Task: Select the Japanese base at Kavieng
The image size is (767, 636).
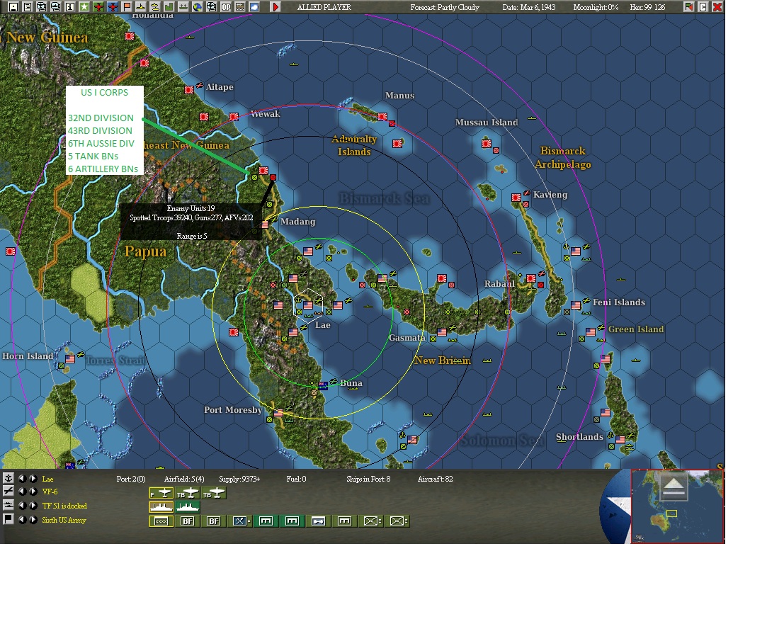Action: [x=516, y=197]
